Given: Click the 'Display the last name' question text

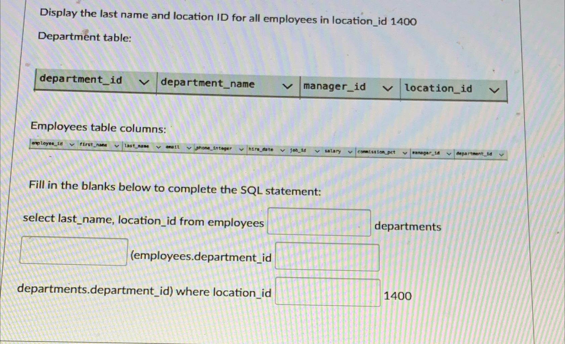Looking at the screenshot, I should click(x=228, y=17).
